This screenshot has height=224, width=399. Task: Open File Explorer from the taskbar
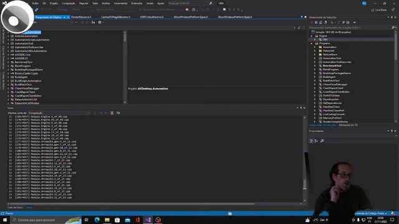click(107, 220)
